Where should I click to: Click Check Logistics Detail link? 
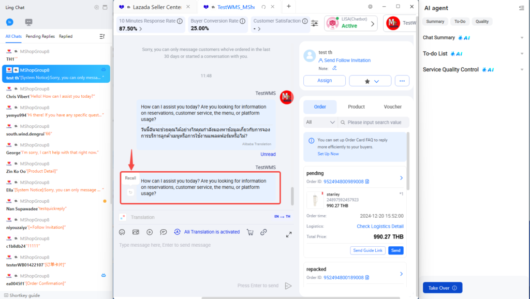(x=380, y=227)
